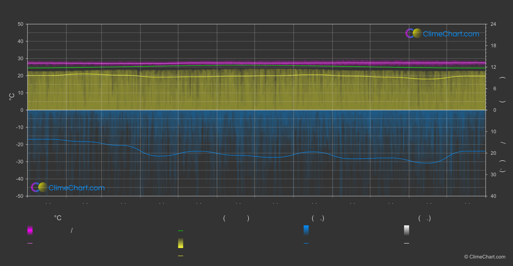The height and width of the screenshot is (266, 513).
Task: Click the ClimeChart.com logo in top-right corner
Action: coord(442,34)
